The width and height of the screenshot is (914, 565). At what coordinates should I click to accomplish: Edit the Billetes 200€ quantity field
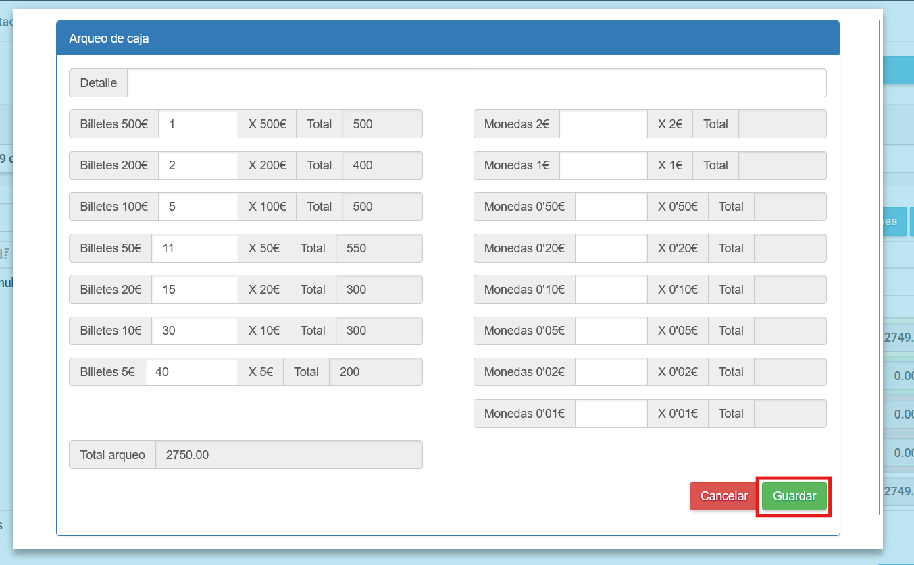pyautogui.click(x=198, y=165)
